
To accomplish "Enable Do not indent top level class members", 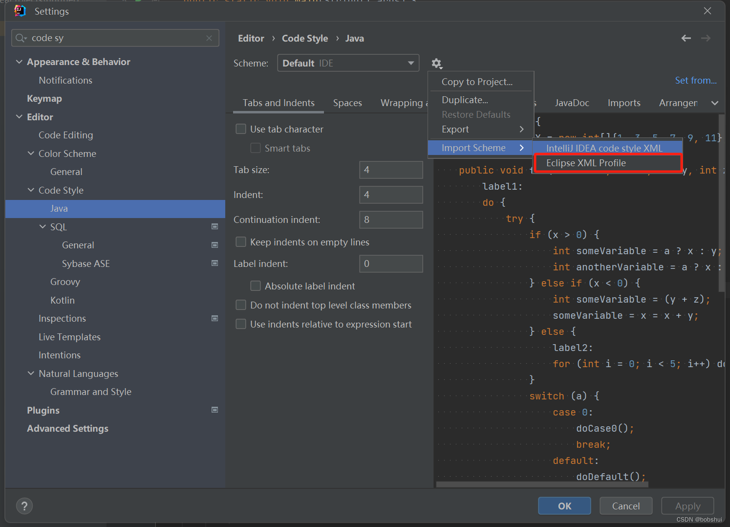I will click(x=241, y=305).
